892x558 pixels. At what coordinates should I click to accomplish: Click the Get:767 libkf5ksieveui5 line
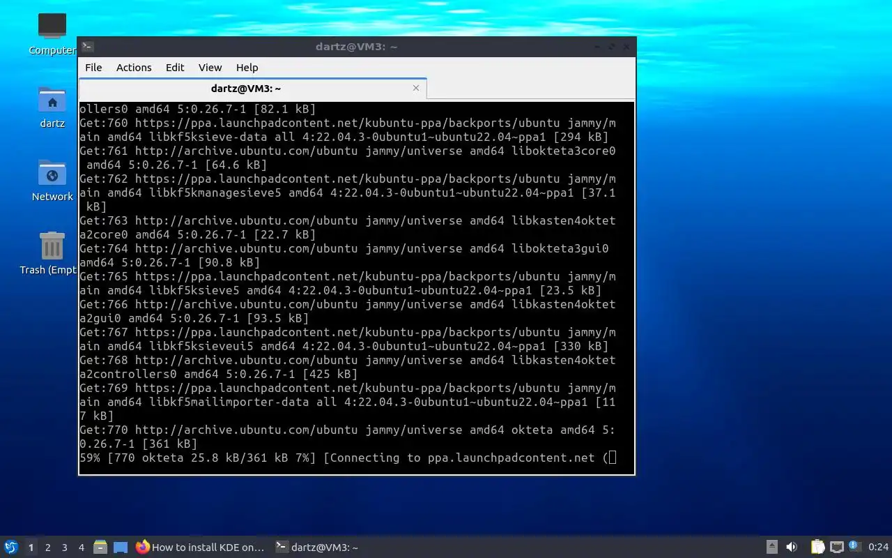tap(347, 339)
